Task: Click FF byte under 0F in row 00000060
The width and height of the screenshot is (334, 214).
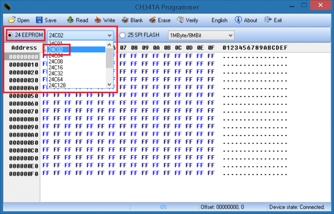Action: click(x=211, y=103)
